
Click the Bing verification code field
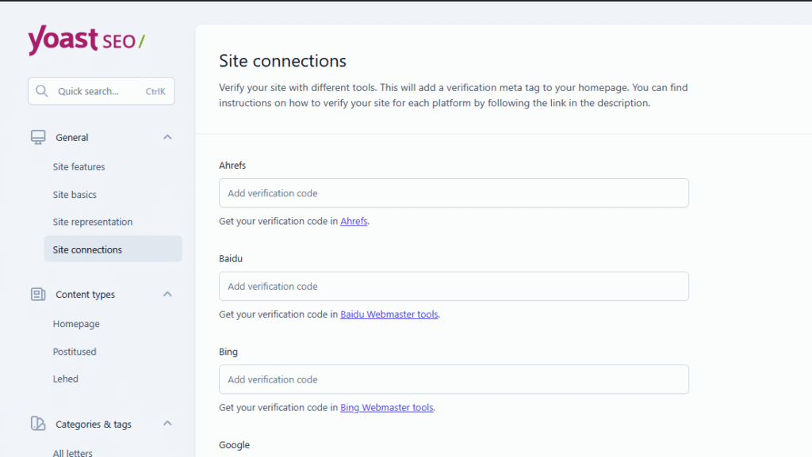point(454,379)
